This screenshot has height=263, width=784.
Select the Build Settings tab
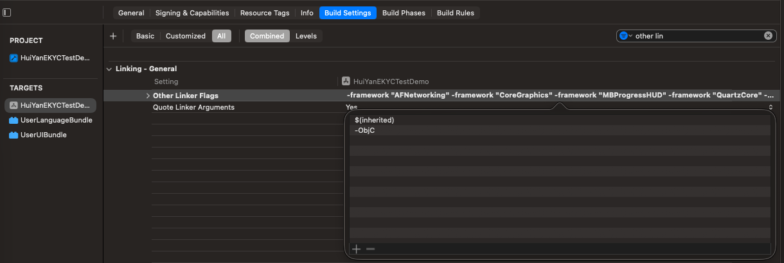(348, 13)
